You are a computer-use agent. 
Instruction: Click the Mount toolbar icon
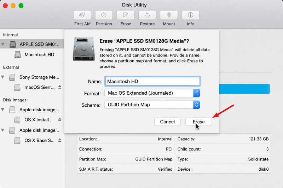tap(169, 15)
